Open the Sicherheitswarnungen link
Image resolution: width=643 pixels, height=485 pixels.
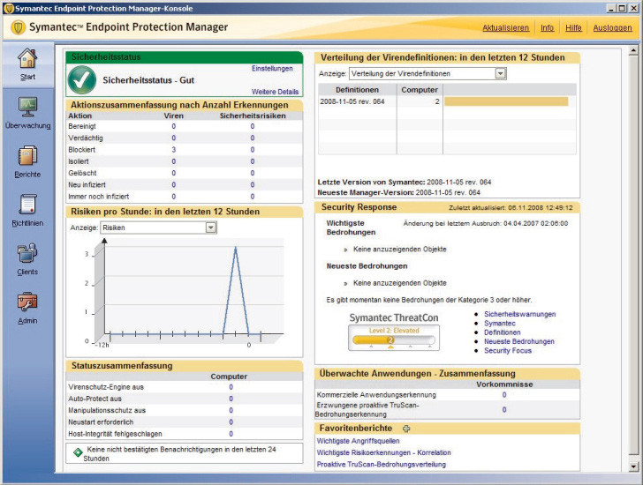[x=520, y=314]
